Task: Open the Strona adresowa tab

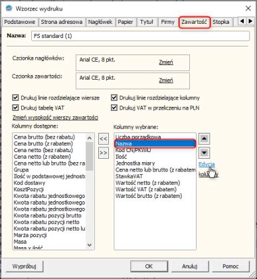Action: [62, 22]
